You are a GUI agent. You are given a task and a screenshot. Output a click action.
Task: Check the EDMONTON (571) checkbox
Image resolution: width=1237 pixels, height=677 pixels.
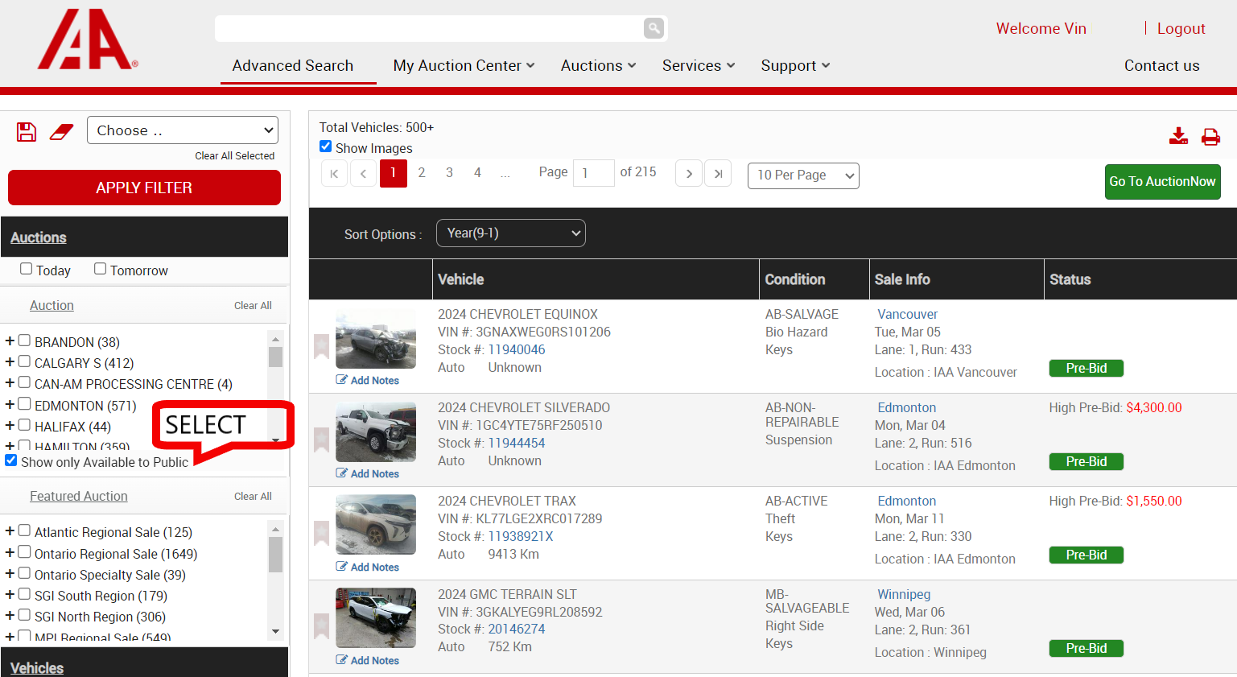(24, 404)
